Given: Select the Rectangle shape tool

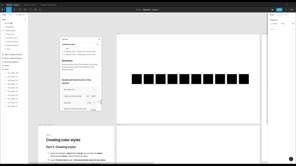Looking at the screenshot, I should pos(19,10).
